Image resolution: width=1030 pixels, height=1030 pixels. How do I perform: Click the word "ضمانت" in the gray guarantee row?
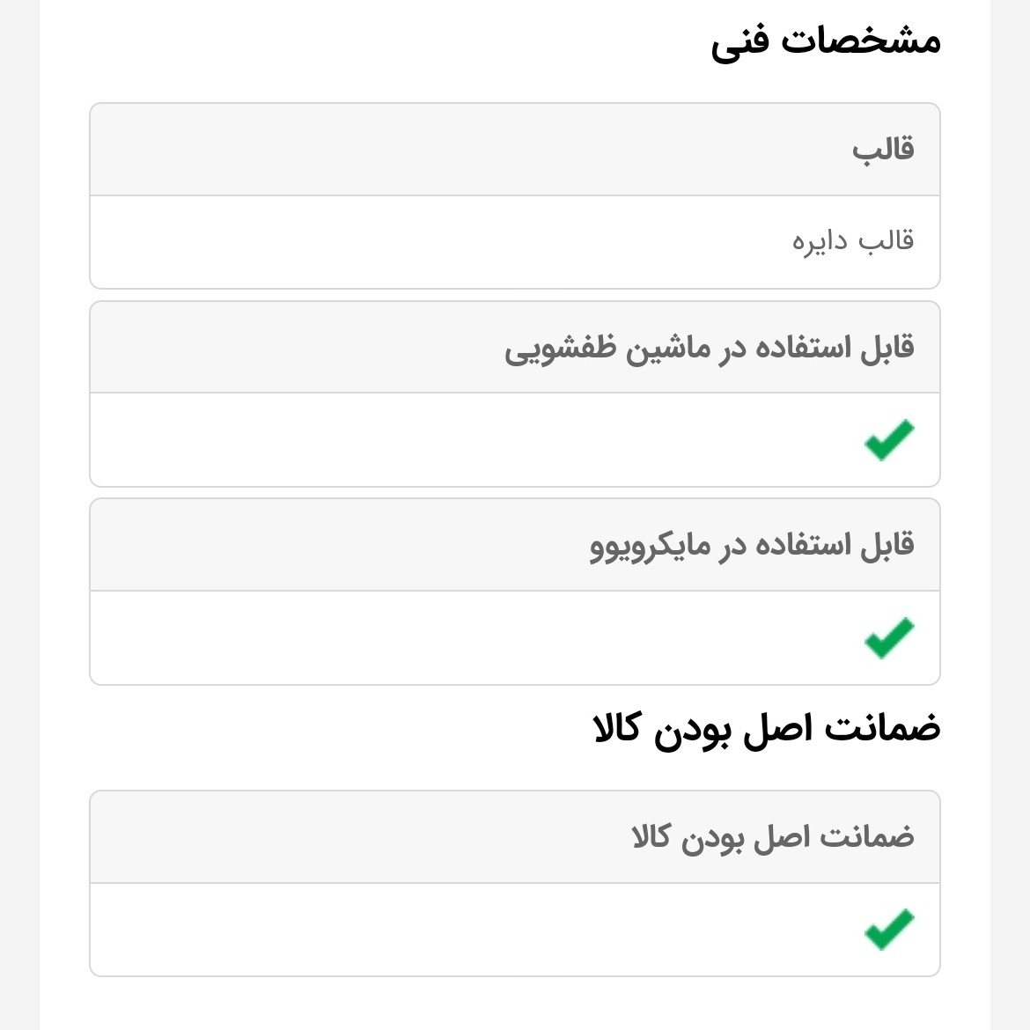coord(867,836)
